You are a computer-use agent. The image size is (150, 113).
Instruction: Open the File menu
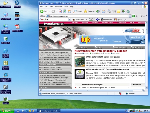pos(41,7)
